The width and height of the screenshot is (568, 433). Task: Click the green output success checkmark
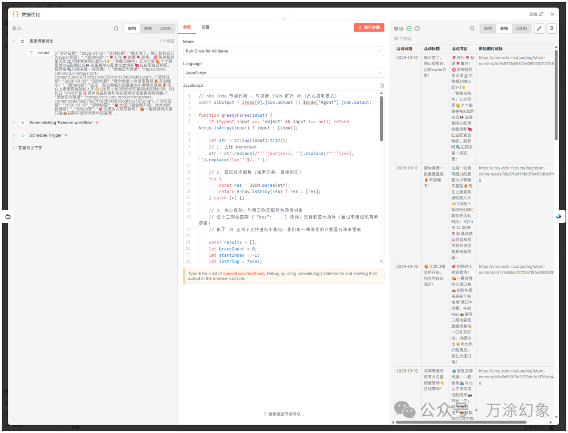coord(409,28)
